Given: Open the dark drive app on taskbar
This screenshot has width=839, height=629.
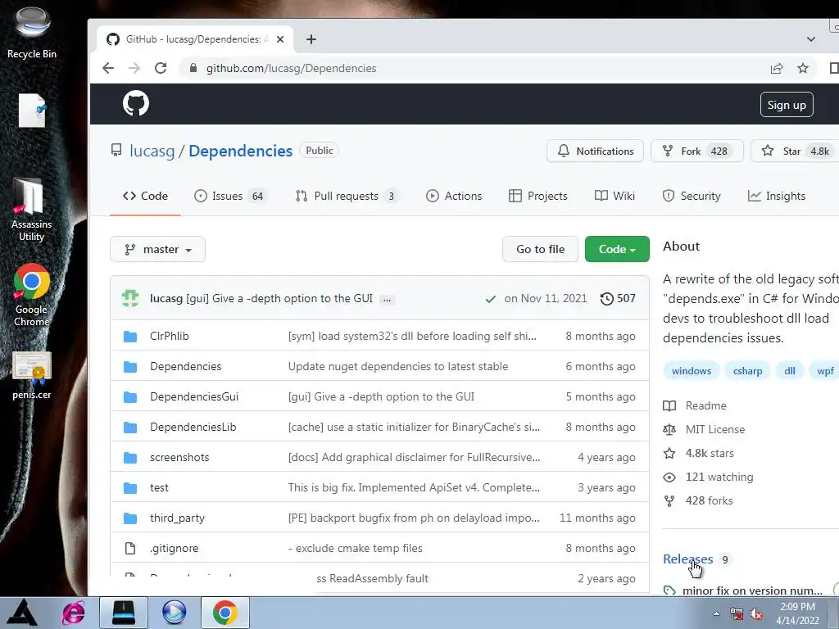Looking at the screenshot, I should 124,613.
